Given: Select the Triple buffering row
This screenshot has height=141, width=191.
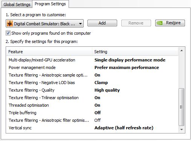Looking at the screenshot, I should (x=92, y=113).
